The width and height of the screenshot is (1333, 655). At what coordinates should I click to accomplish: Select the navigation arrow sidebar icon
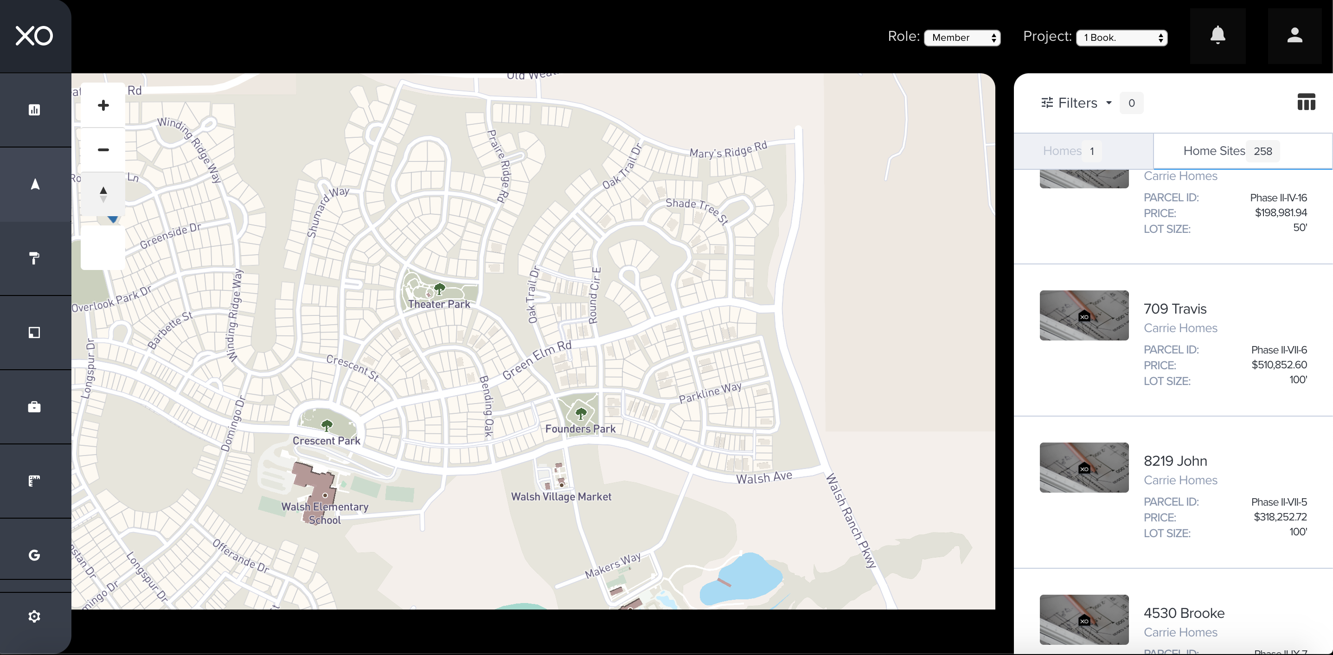click(x=35, y=184)
